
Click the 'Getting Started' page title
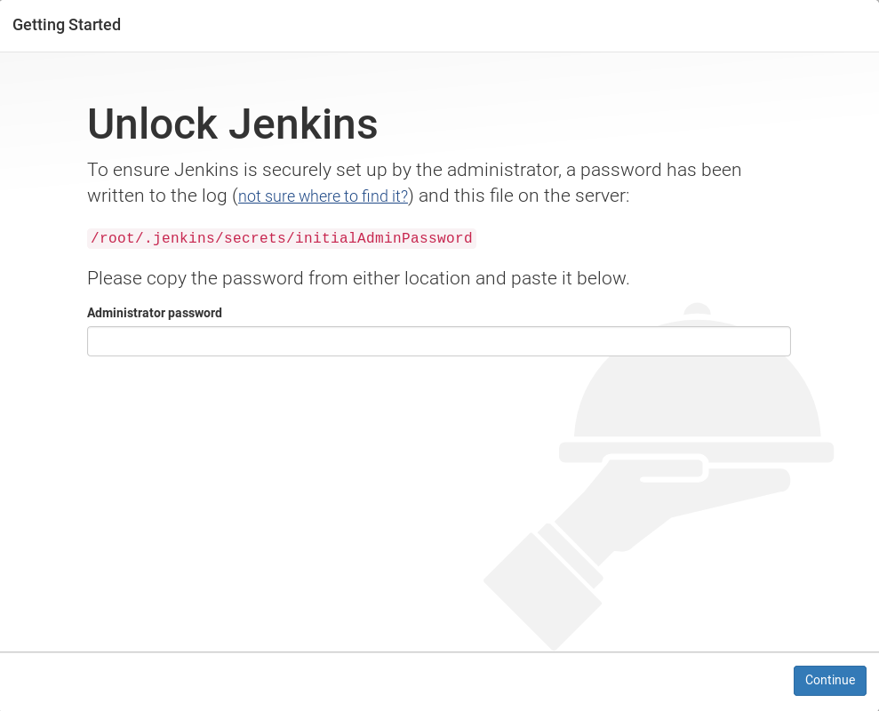(66, 25)
